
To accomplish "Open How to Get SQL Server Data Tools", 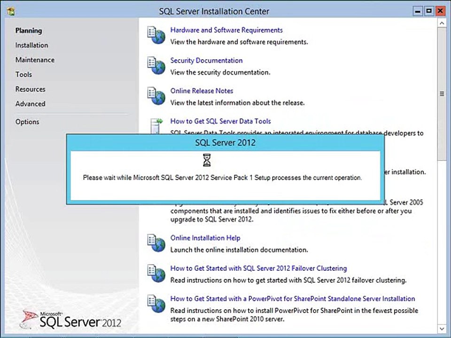I will 221,121.
